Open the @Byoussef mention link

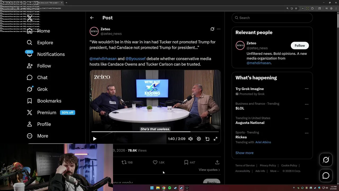point(135,59)
